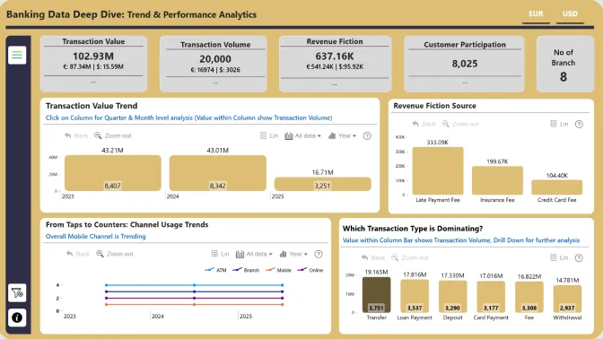Toggle Lin scale in Transaction Value Trend

269,135
